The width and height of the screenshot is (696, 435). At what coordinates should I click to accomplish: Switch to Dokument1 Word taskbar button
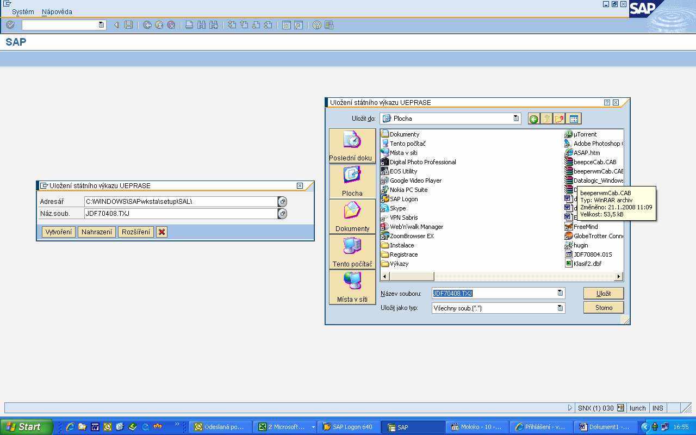point(605,427)
